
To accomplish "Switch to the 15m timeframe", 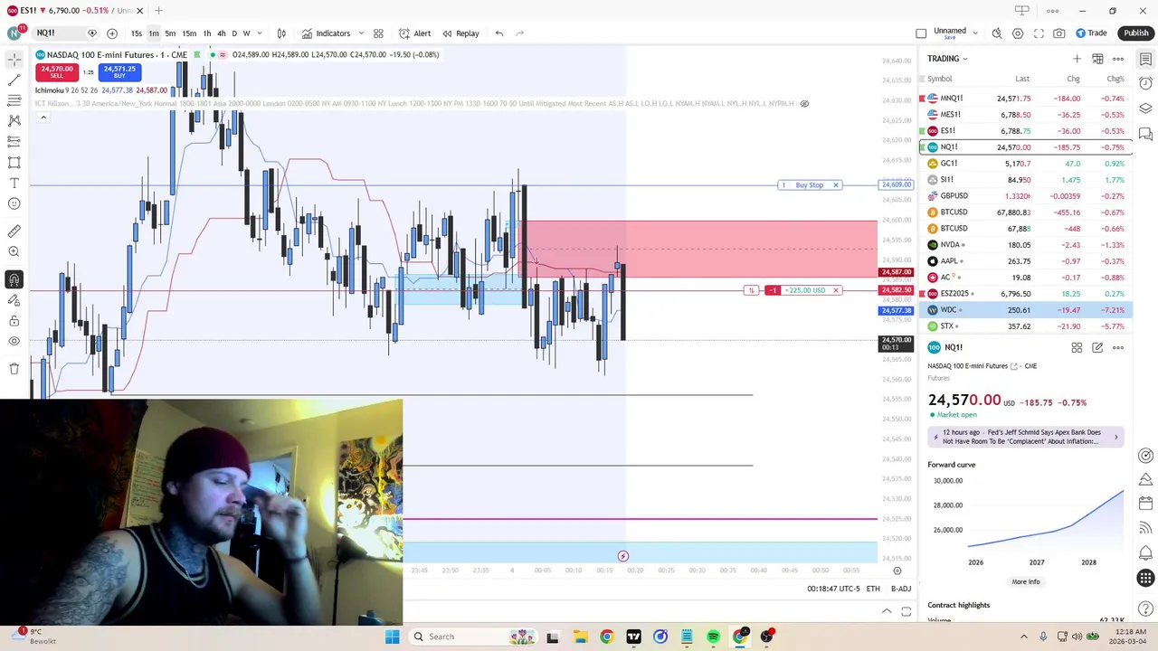I will (189, 33).
